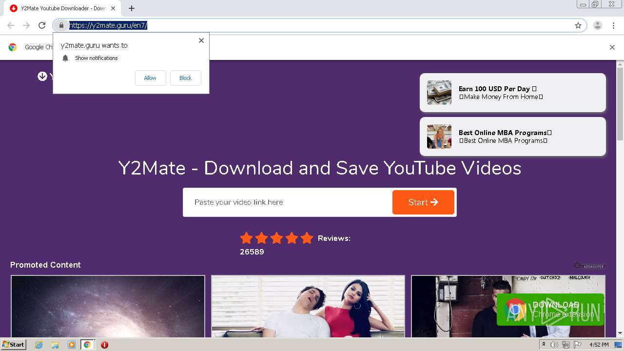Click the Google Chrome icon in the infobar
The image size is (624, 351).
coord(13,47)
